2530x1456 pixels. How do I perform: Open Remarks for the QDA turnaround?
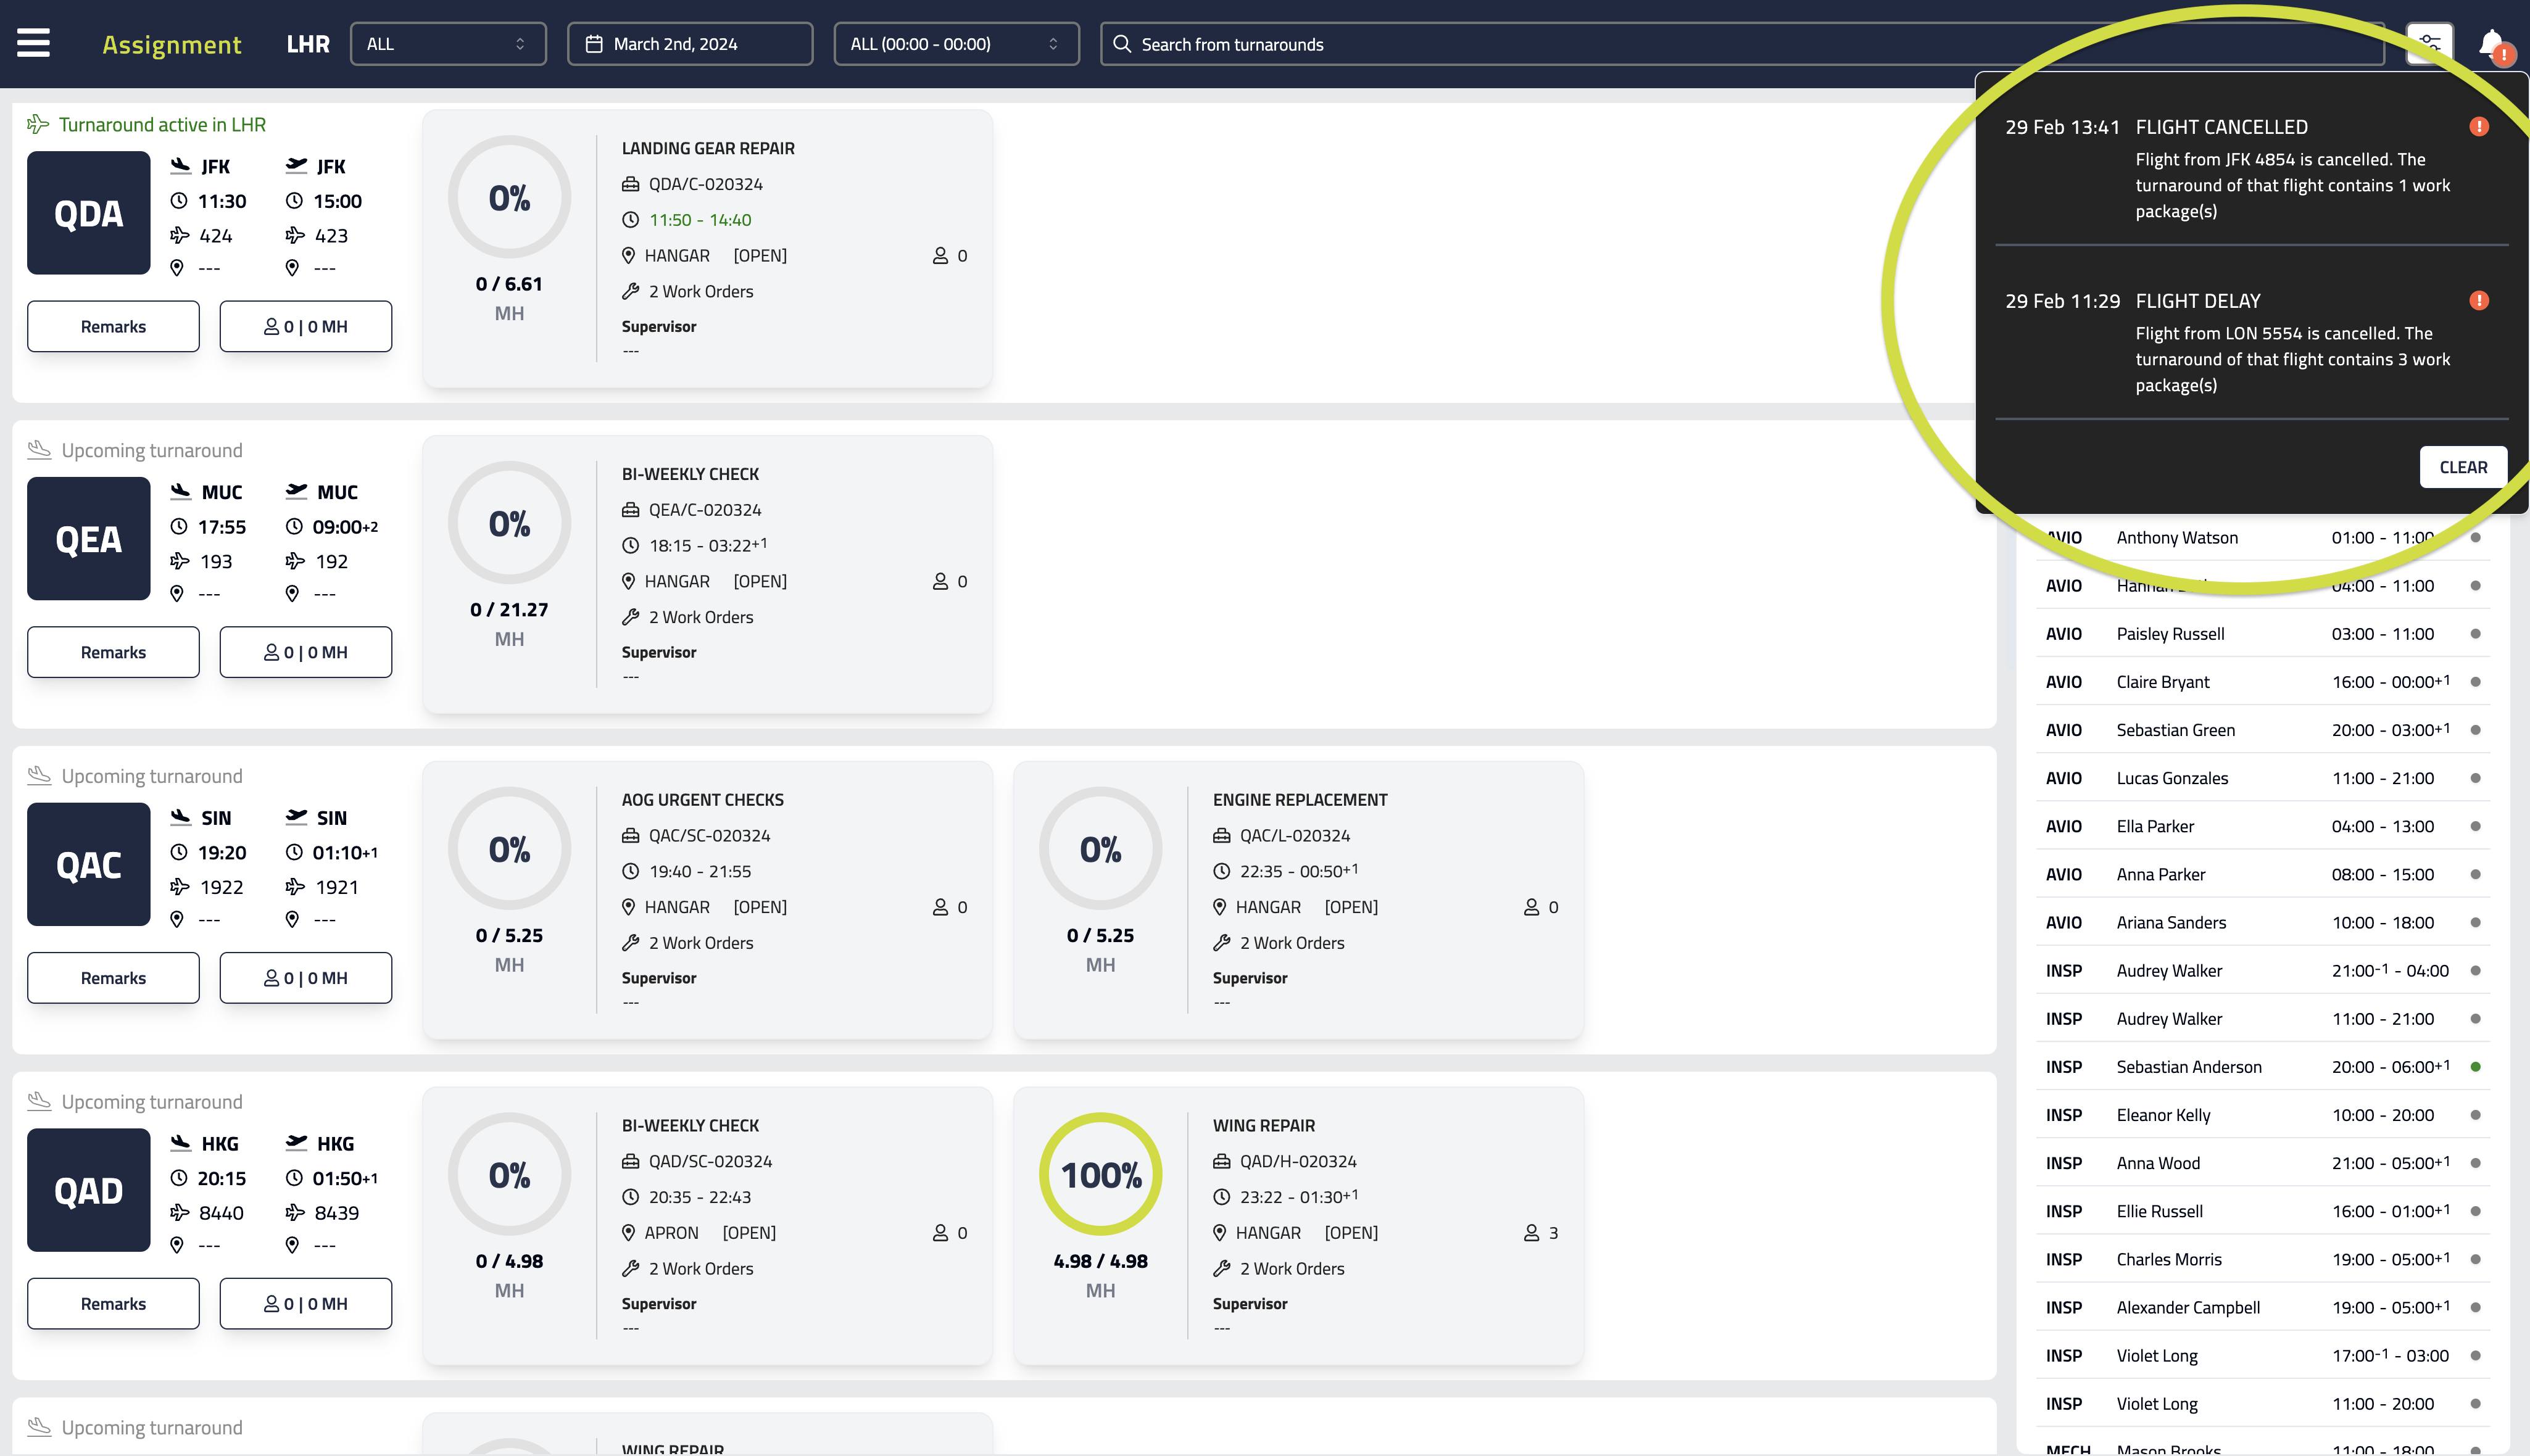click(113, 326)
